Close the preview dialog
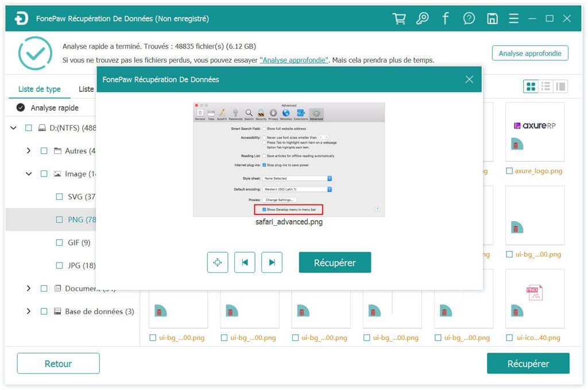588x390 pixels. tap(469, 79)
